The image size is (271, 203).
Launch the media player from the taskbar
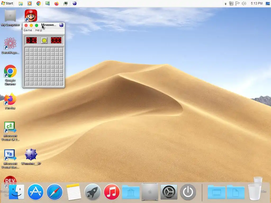coord(30,3)
